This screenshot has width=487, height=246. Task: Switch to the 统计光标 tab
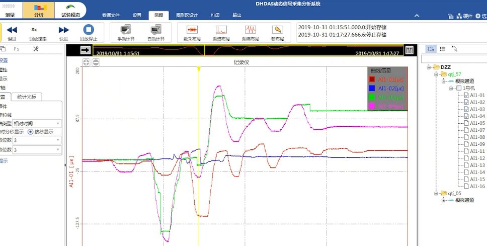[x=26, y=97]
